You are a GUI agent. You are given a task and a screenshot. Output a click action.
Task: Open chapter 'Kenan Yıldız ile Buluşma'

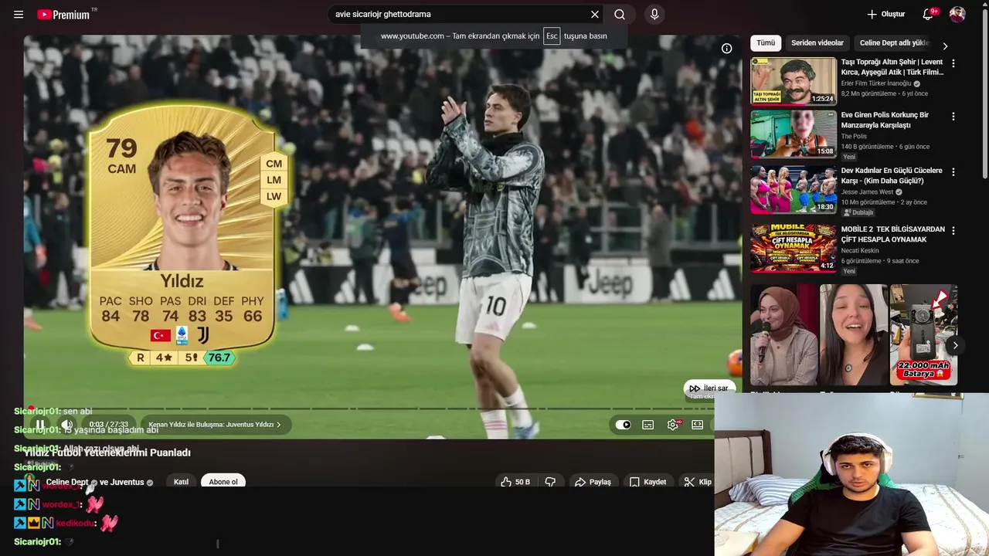[215, 424]
